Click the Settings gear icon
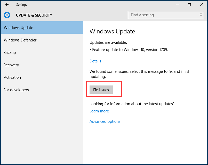The height and width of the screenshot is (165, 208). click(7, 15)
